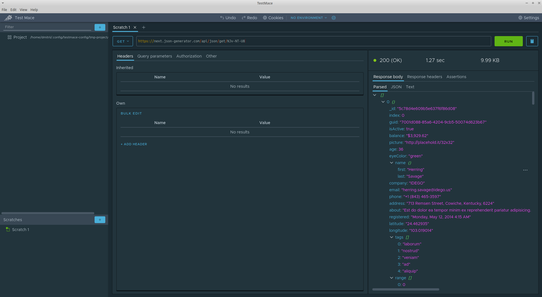Click the eyeColor value "green"

coord(416,156)
